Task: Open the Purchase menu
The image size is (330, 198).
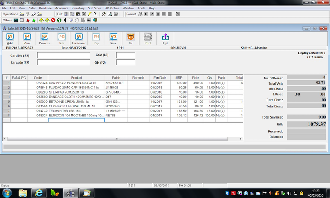Action: click(45, 8)
